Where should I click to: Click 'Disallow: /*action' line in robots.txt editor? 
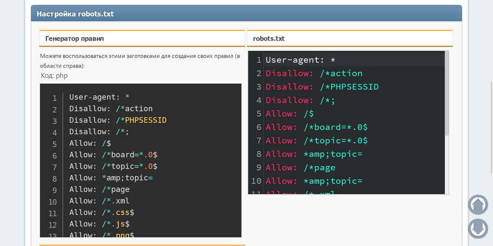pos(314,74)
